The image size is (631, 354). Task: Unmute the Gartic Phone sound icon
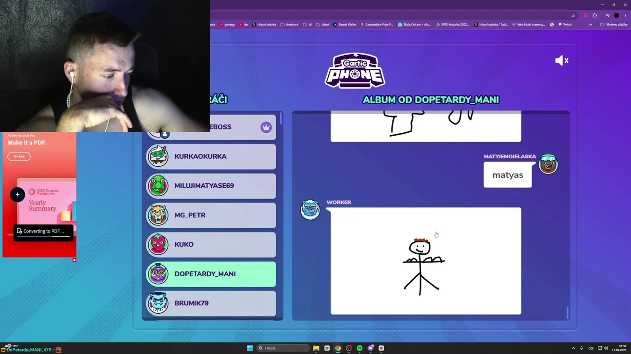pos(561,60)
